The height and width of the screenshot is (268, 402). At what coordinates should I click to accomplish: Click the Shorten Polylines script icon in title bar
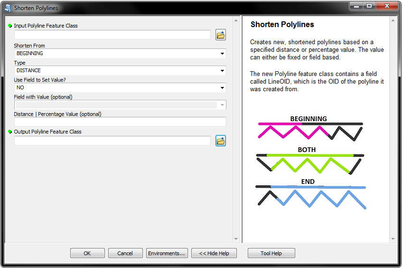(x=8, y=8)
